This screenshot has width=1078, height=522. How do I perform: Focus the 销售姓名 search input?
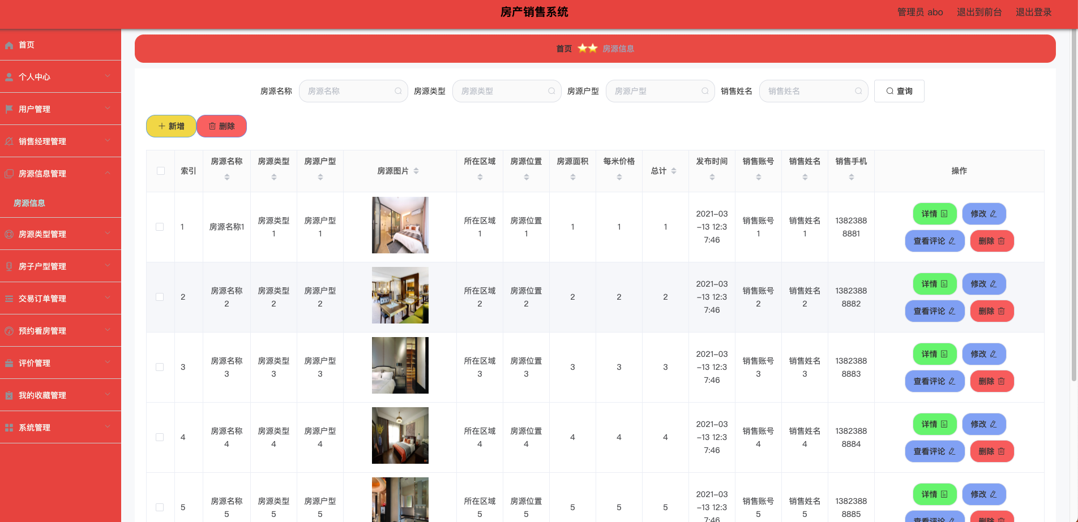814,91
